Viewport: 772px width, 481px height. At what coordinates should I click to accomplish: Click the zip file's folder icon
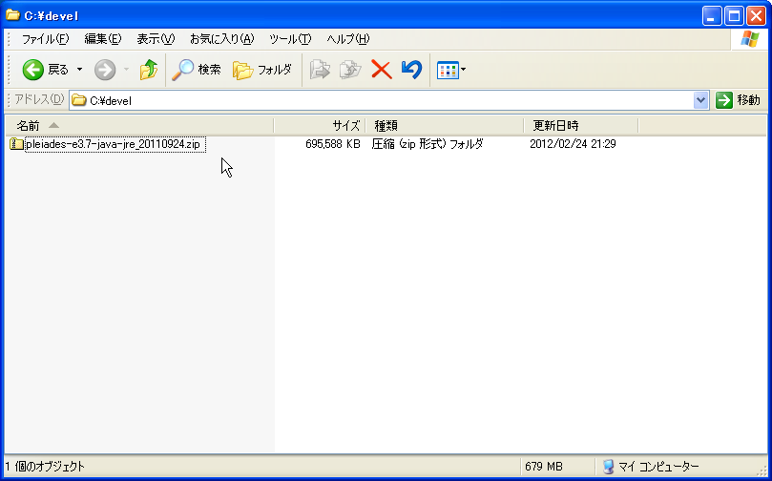tap(17, 144)
